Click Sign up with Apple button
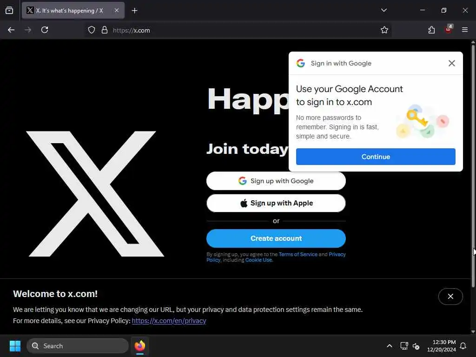 tap(276, 203)
